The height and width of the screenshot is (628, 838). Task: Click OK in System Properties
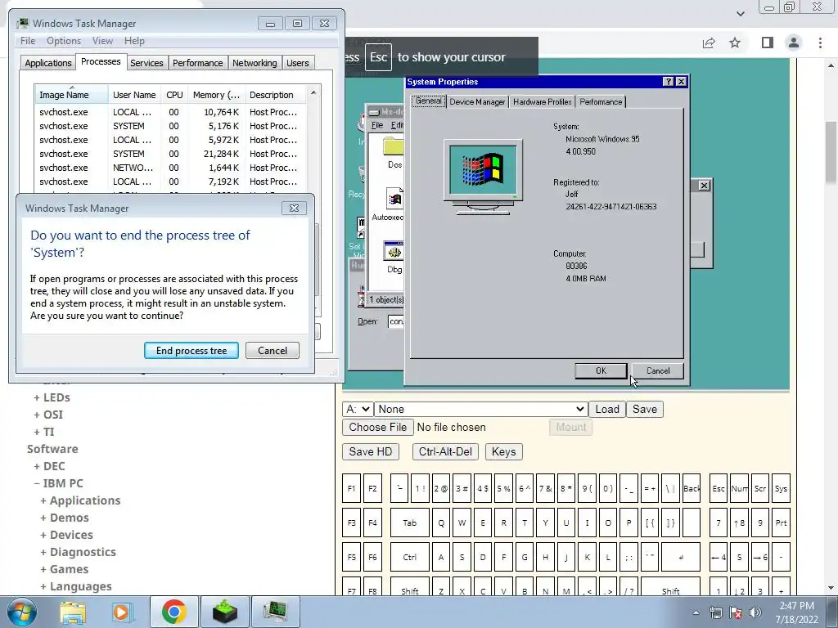(x=601, y=371)
